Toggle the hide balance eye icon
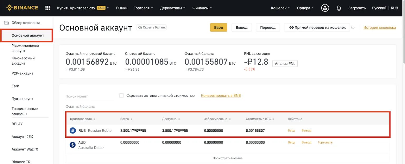Image resolution: width=405 pixels, height=164 pixels. click(x=140, y=27)
